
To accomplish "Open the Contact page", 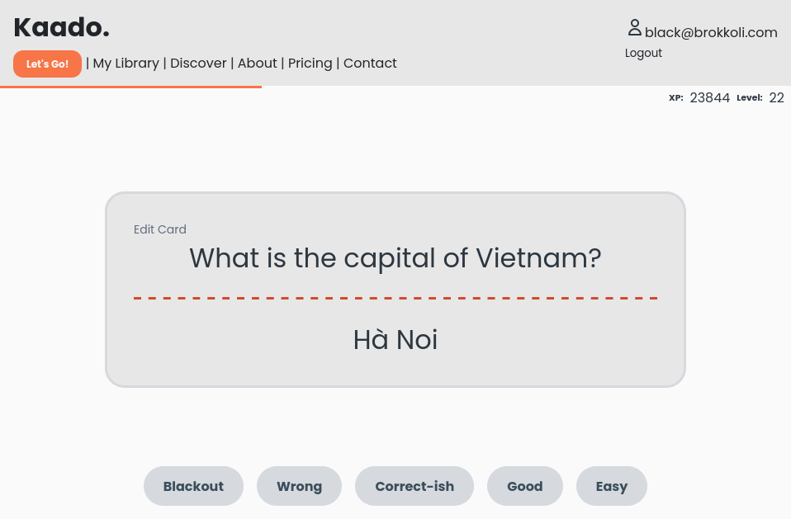I will point(370,63).
